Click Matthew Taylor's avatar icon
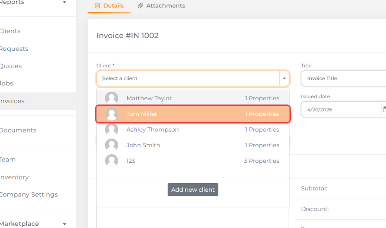386x228 pixels. (112, 98)
